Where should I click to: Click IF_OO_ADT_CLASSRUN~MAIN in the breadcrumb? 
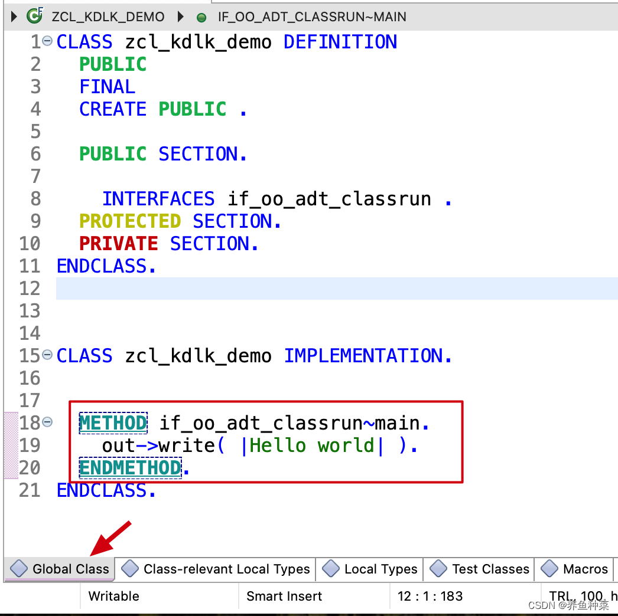click(x=312, y=17)
